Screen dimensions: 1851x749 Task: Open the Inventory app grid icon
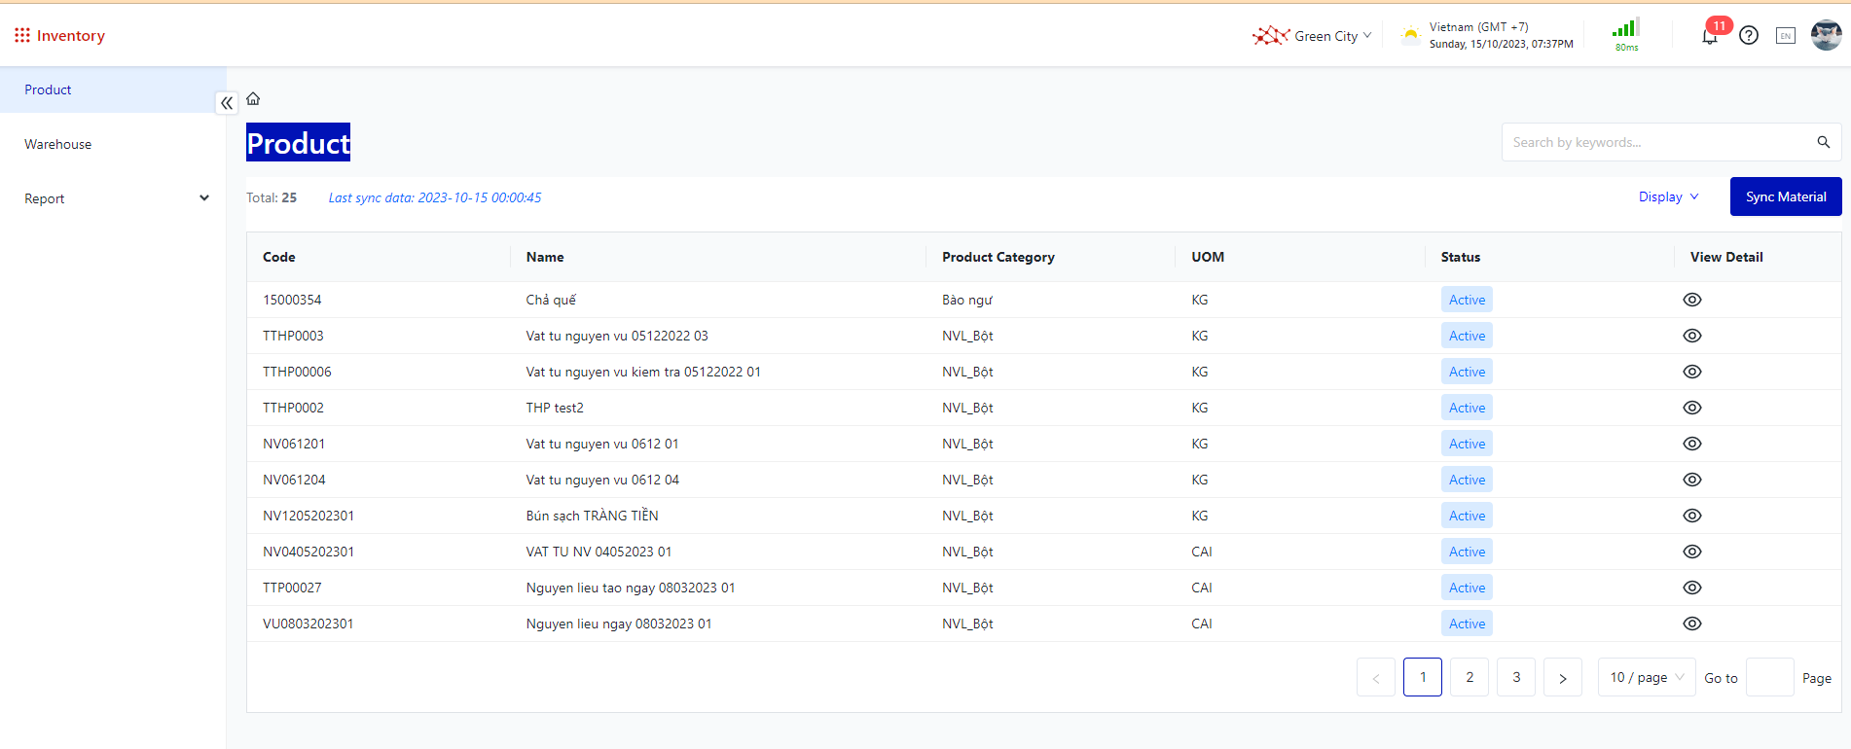click(x=21, y=35)
